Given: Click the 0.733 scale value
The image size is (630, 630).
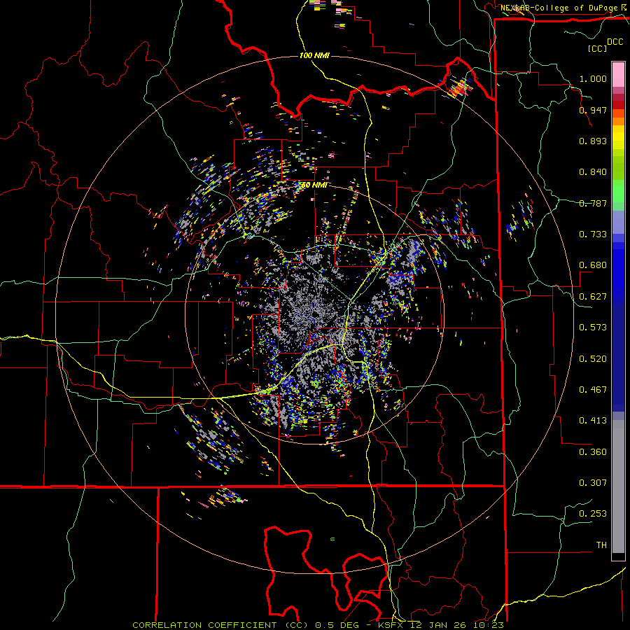Looking at the screenshot, I should 593,234.
